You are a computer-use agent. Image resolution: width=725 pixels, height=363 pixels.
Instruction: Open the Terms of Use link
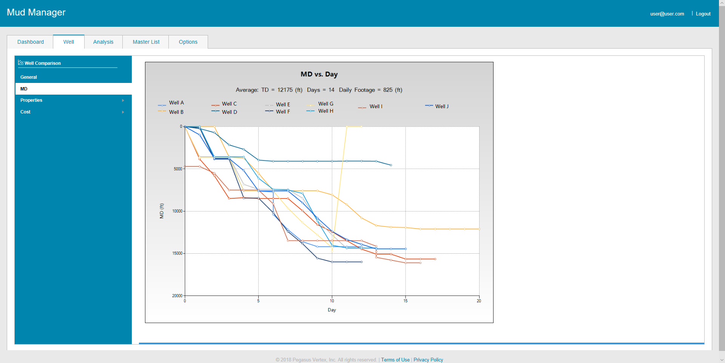point(395,360)
